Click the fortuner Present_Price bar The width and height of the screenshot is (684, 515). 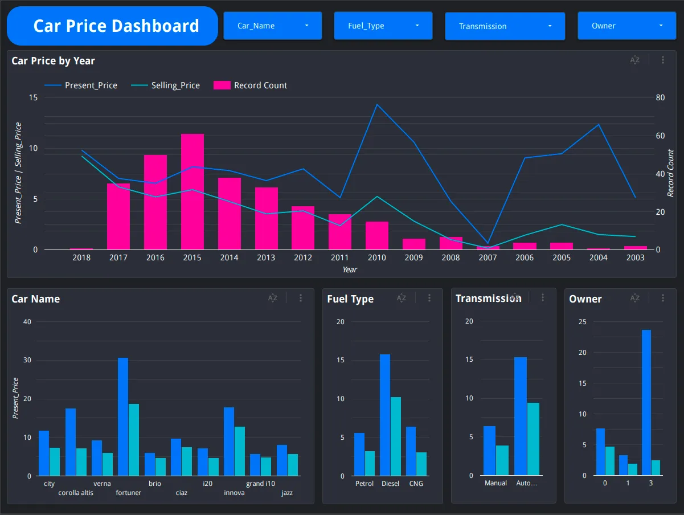(123, 416)
